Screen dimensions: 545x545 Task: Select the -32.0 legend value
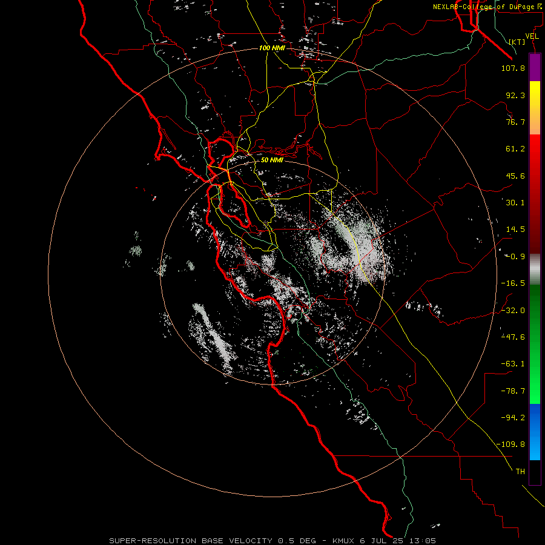point(513,311)
